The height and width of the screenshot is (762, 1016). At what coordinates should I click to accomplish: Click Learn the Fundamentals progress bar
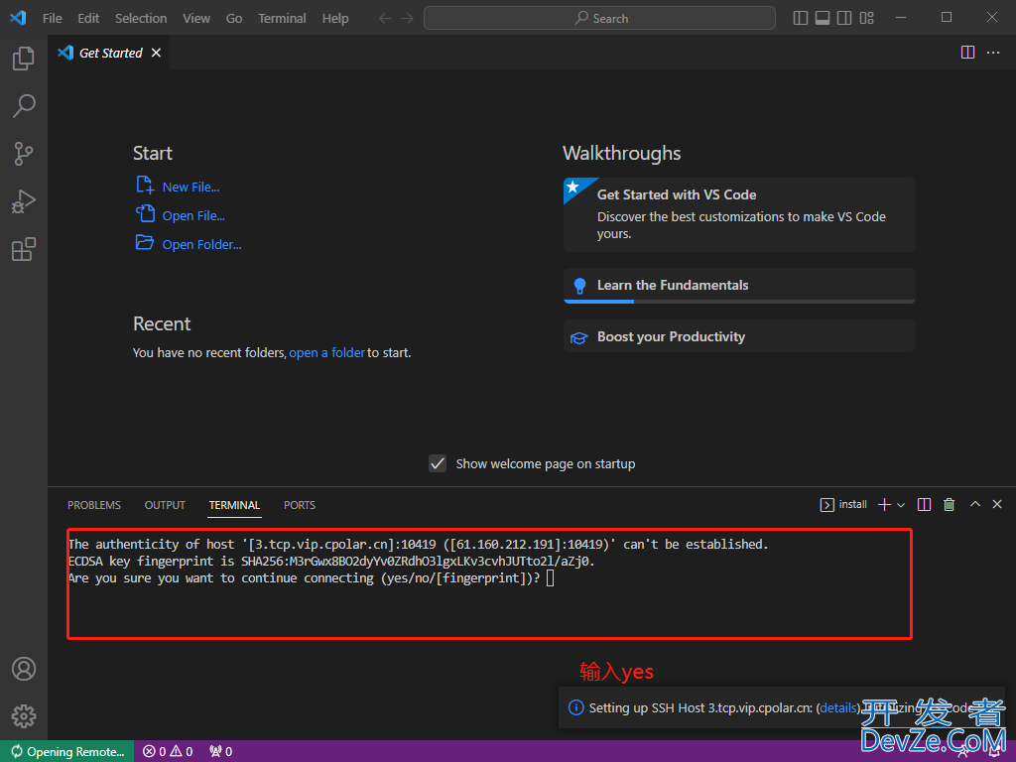739,302
